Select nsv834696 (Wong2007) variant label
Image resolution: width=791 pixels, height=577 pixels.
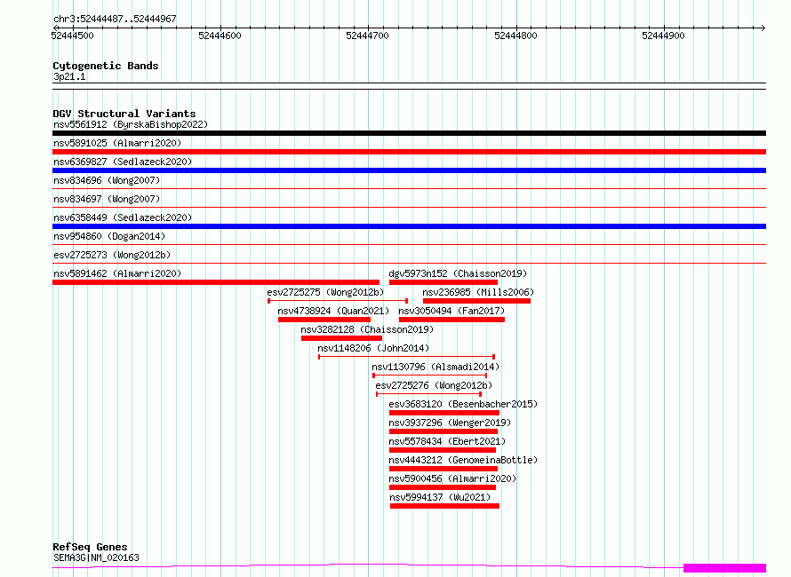[107, 180]
